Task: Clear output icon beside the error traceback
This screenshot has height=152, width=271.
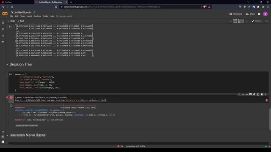Action: click(x=11, y=106)
